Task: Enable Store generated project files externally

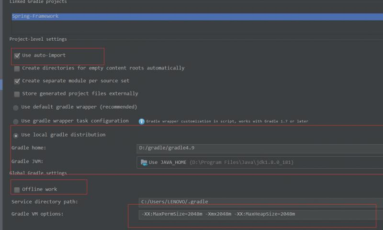Action: coord(17,94)
